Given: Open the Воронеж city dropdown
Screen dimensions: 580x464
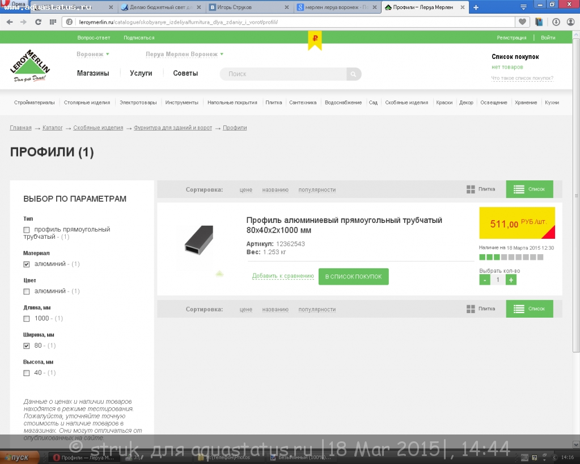Looking at the screenshot, I should click(x=93, y=54).
